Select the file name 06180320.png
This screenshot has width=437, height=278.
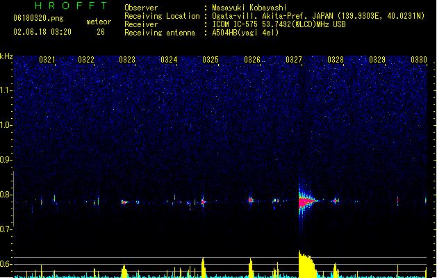[x=38, y=18]
